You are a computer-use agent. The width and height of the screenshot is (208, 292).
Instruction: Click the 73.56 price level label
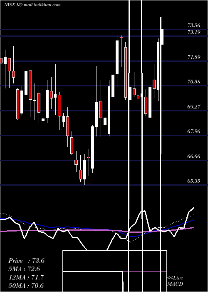[194, 25]
